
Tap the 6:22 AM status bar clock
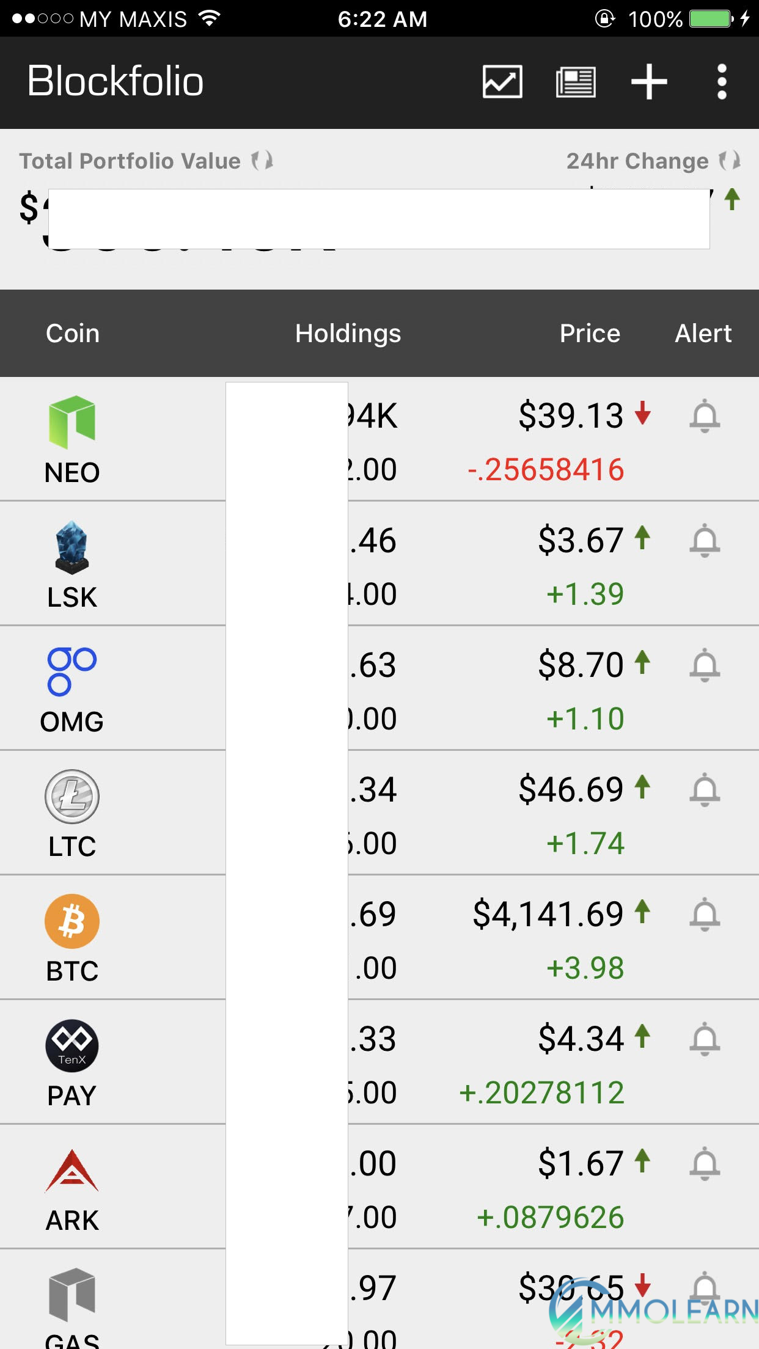pyautogui.click(x=383, y=19)
